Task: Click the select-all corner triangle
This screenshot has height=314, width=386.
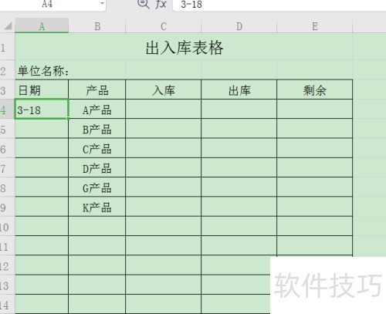Action: 8,26
